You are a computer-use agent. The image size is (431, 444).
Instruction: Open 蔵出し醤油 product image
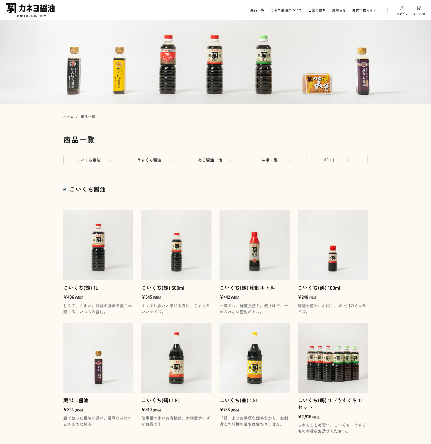click(98, 358)
